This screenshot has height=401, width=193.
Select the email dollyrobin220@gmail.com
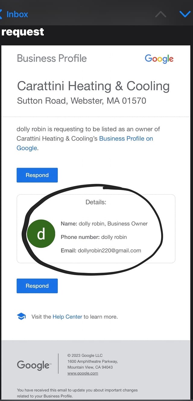(109, 250)
